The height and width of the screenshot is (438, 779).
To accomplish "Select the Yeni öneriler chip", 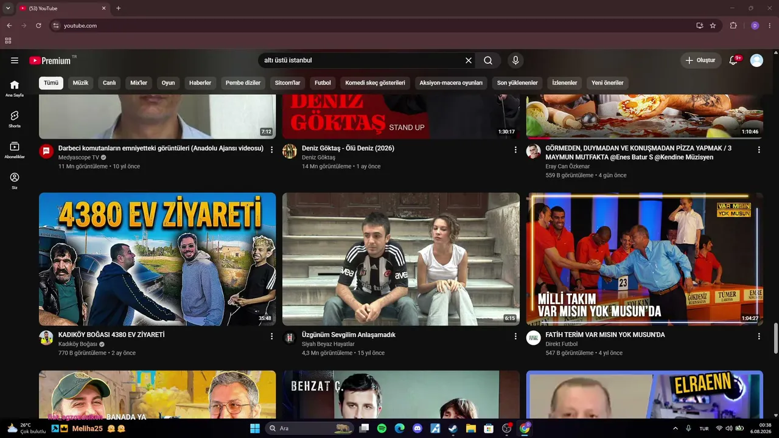I will click(x=607, y=83).
